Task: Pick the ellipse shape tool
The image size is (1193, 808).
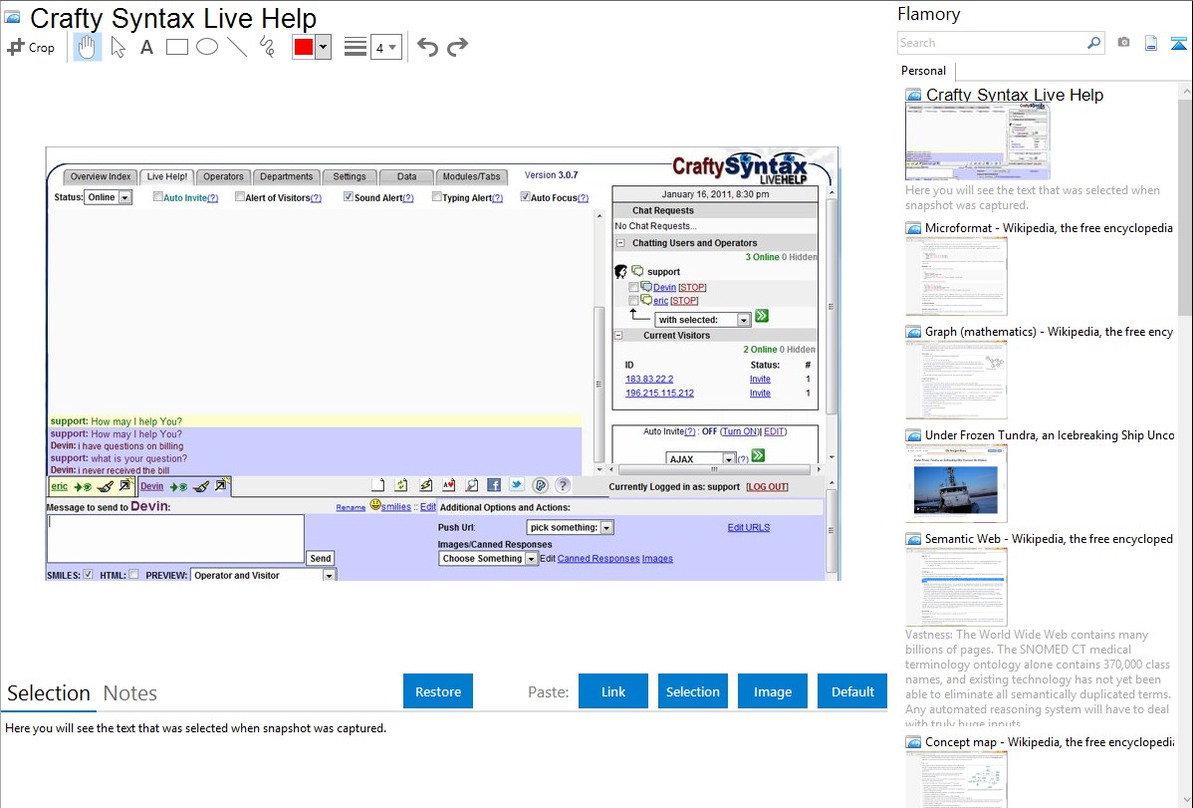Action: 207,47
